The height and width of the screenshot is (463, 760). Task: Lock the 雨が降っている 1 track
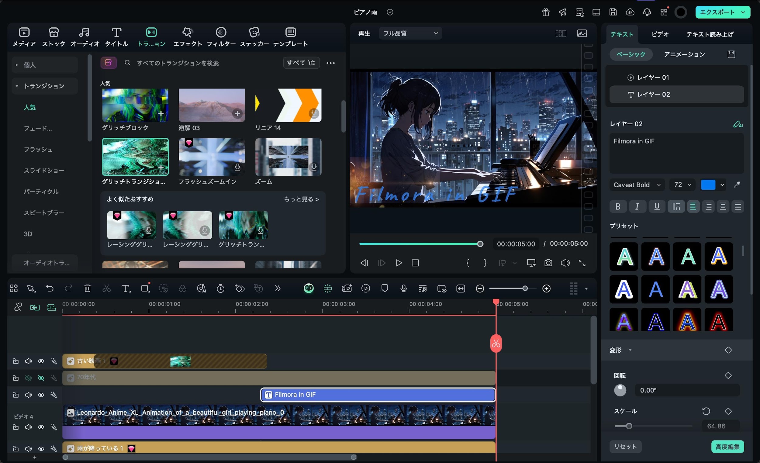[16, 448]
